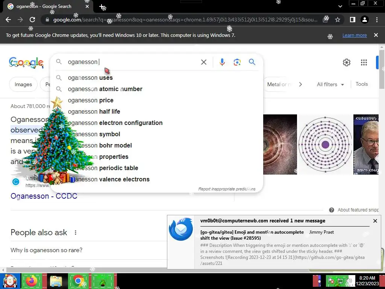This screenshot has height=289, width=385.
Task: Open File Explorer from the taskbar
Action: (x=56, y=281)
